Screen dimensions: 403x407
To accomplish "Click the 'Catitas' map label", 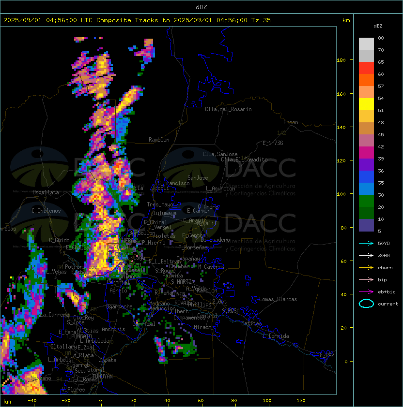I will coord(251,323).
